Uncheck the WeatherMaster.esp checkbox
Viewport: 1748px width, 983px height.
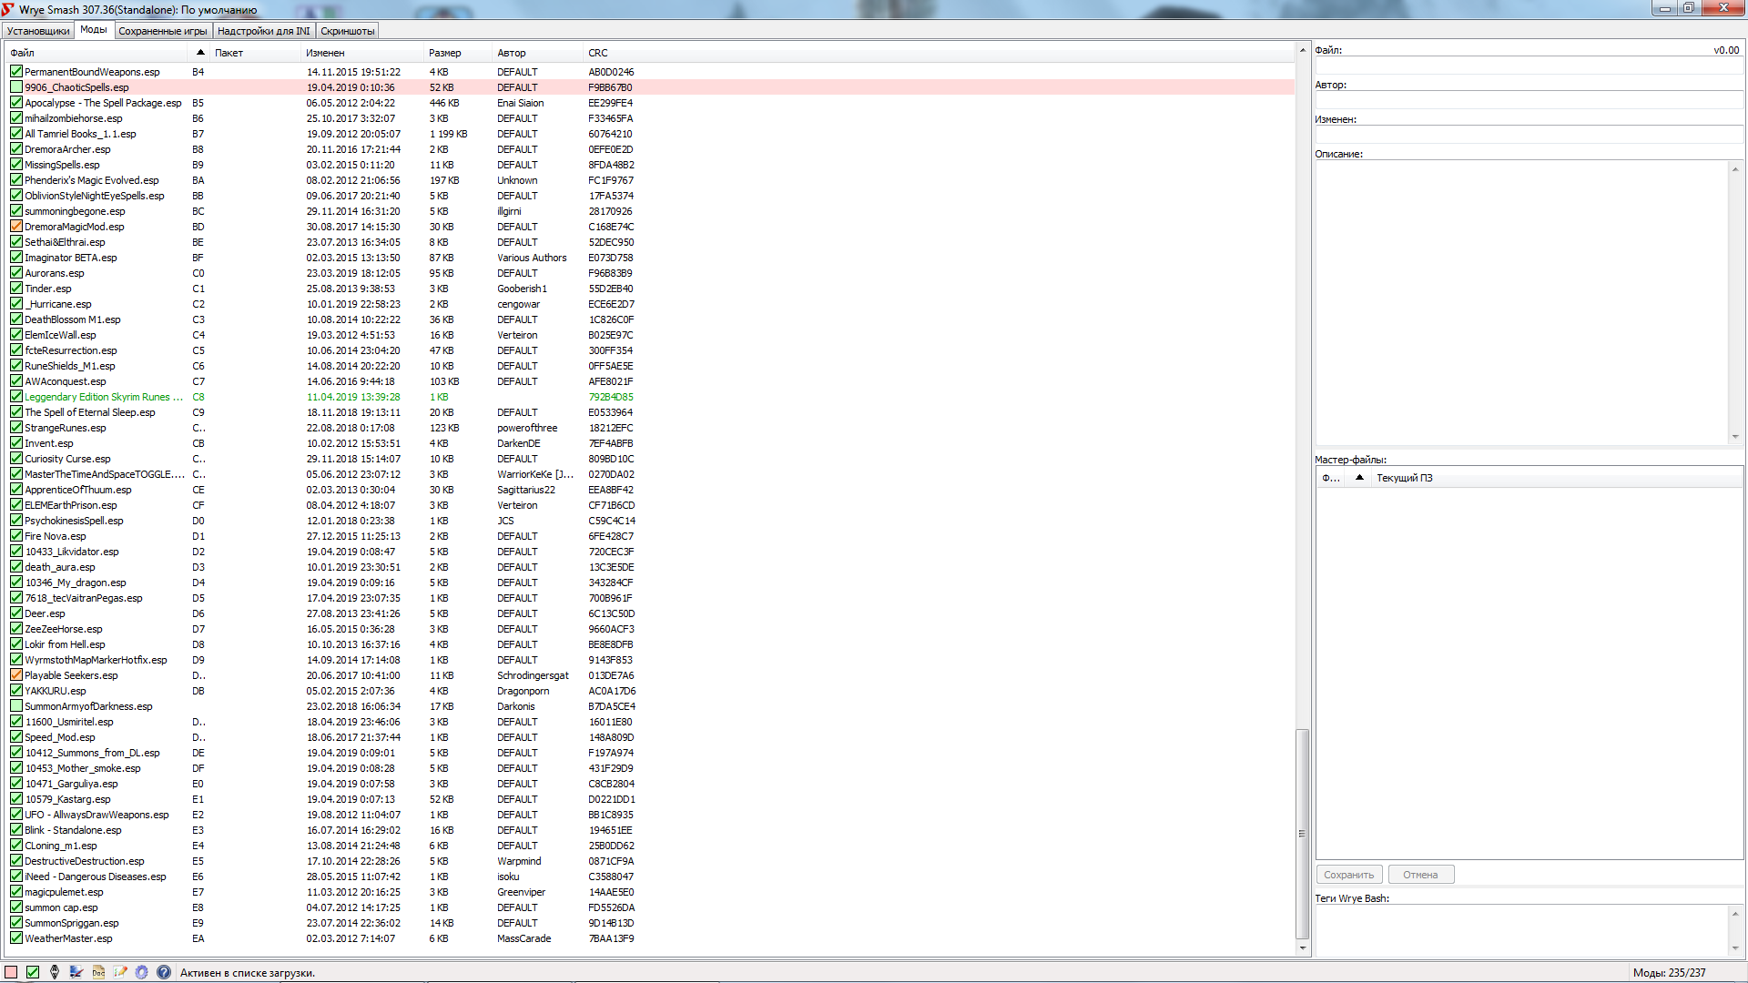(x=16, y=938)
